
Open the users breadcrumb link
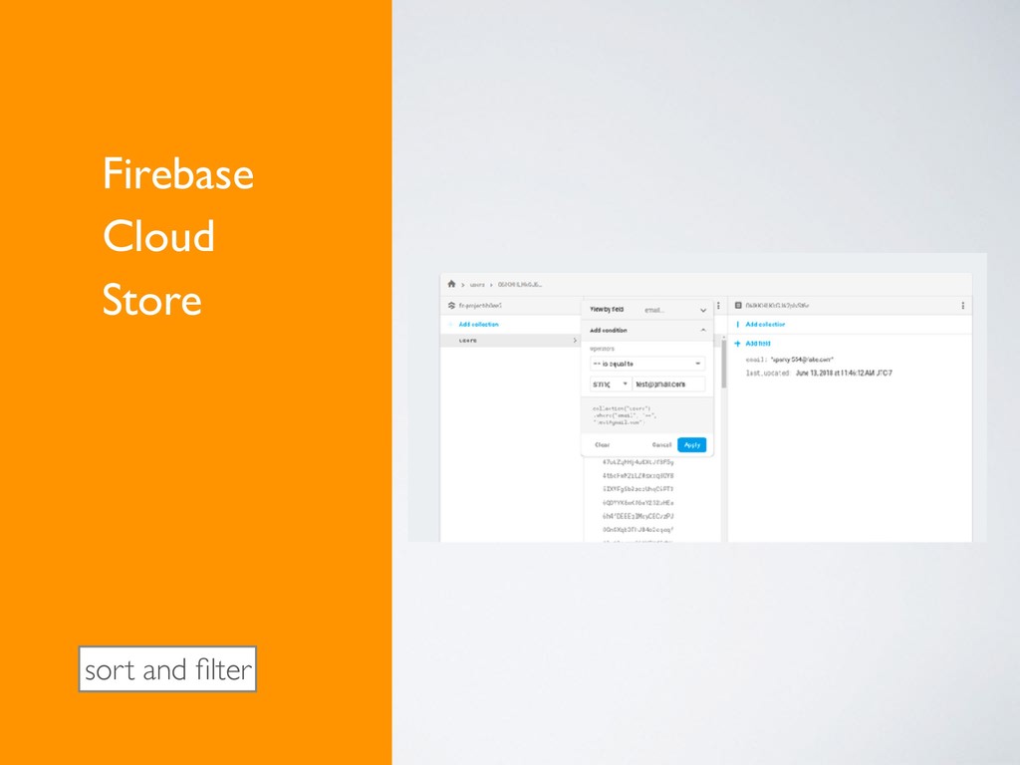click(477, 285)
